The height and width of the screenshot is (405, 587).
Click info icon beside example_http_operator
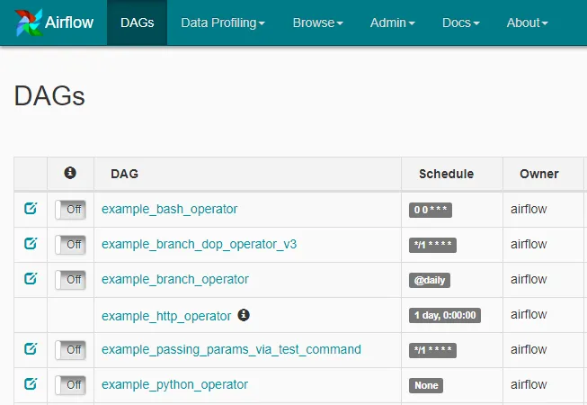pyautogui.click(x=243, y=315)
